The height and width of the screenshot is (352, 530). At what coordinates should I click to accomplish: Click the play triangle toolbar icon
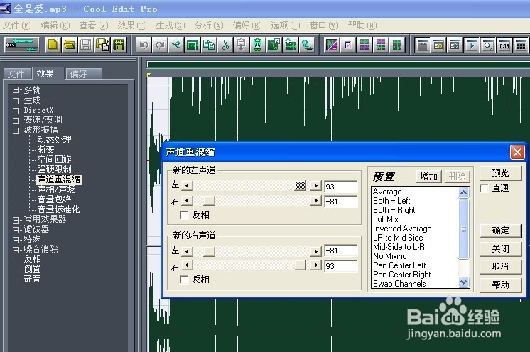click(472, 45)
